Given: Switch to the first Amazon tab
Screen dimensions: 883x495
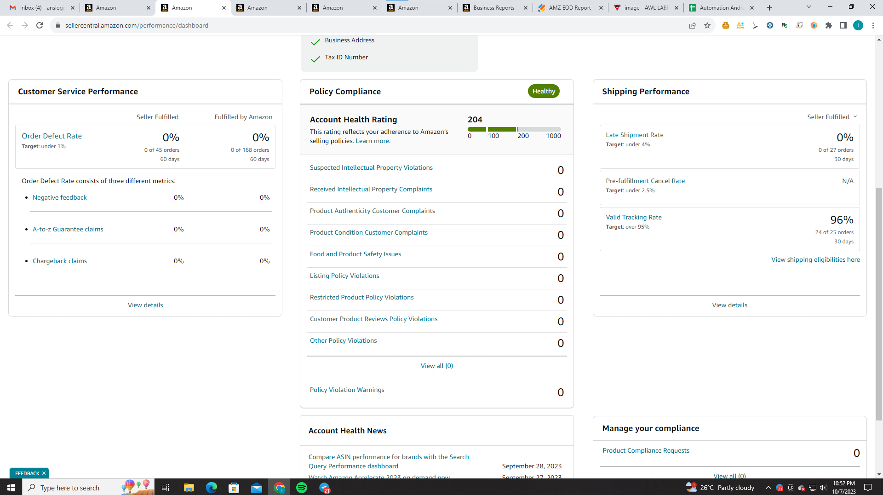Looking at the screenshot, I should 118,8.
